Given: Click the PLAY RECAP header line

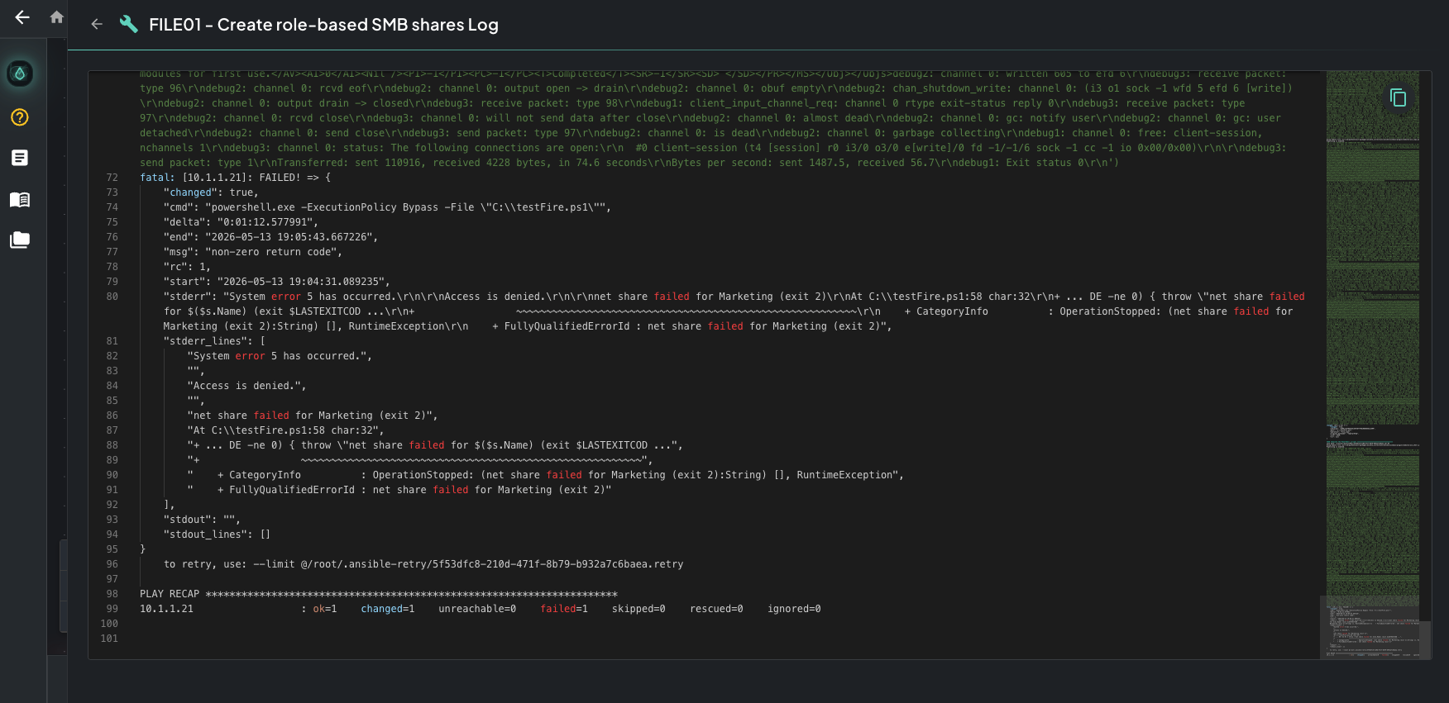Looking at the screenshot, I should 379,594.
